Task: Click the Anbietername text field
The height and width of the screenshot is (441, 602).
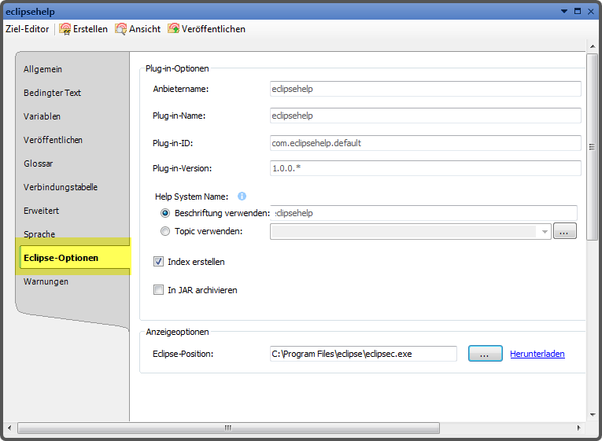Action: pos(425,89)
